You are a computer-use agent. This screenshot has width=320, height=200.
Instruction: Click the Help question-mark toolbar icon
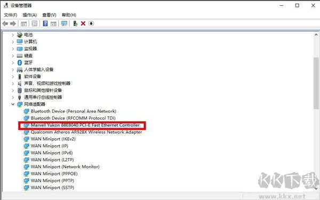click(x=45, y=23)
